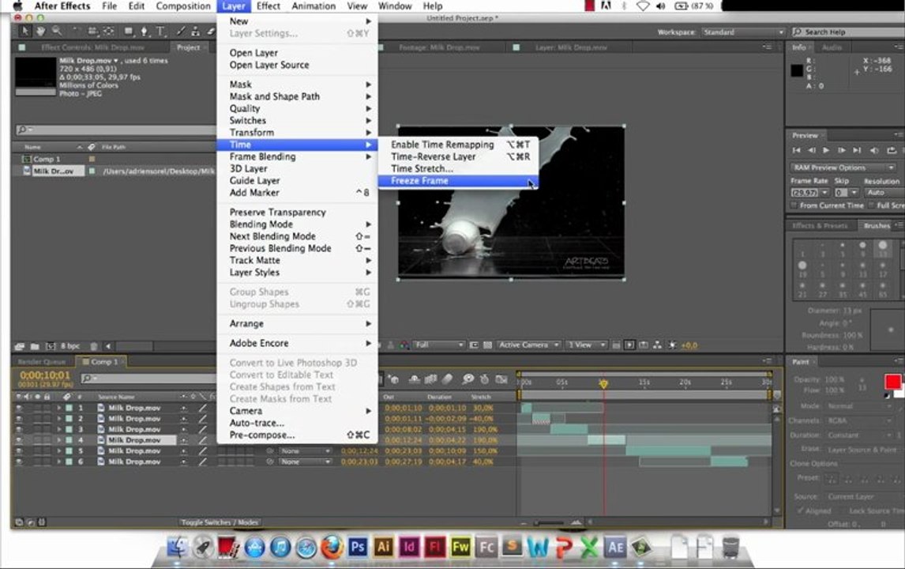Select the Camera tool in toolbar
The width and height of the screenshot is (905, 569).
92,31
